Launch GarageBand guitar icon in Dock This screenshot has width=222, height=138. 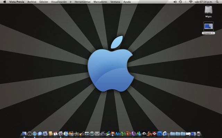tap(82, 133)
